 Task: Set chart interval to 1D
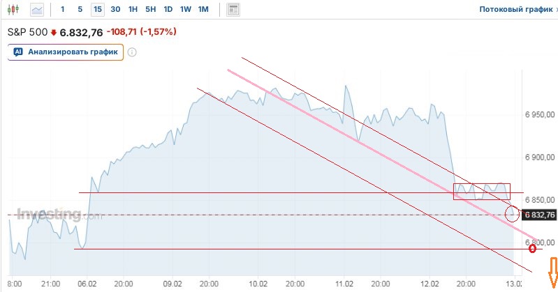click(168, 10)
